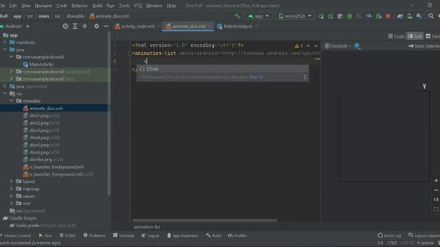Click the Debug app bug icon

tap(350, 16)
